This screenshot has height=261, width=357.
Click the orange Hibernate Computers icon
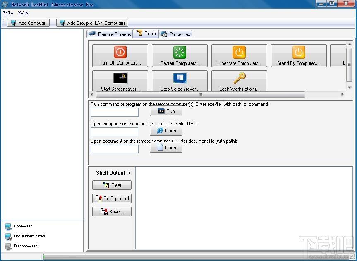point(239,52)
